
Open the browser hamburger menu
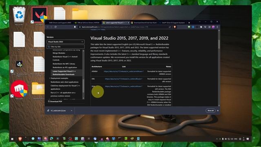(217, 27)
